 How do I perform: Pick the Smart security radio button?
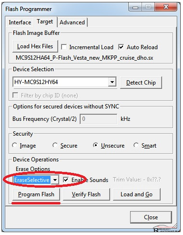pos(136,145)
